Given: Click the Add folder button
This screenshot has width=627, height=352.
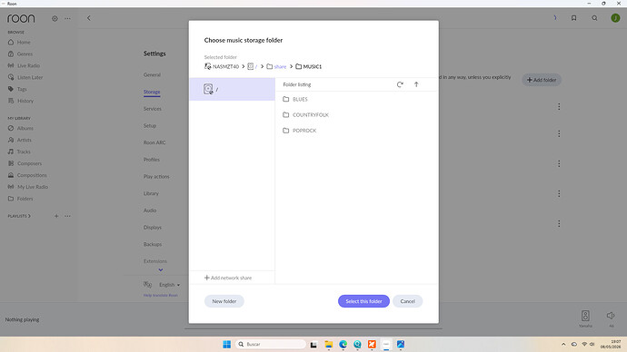Looking at the screenshot, I should 542,80.
